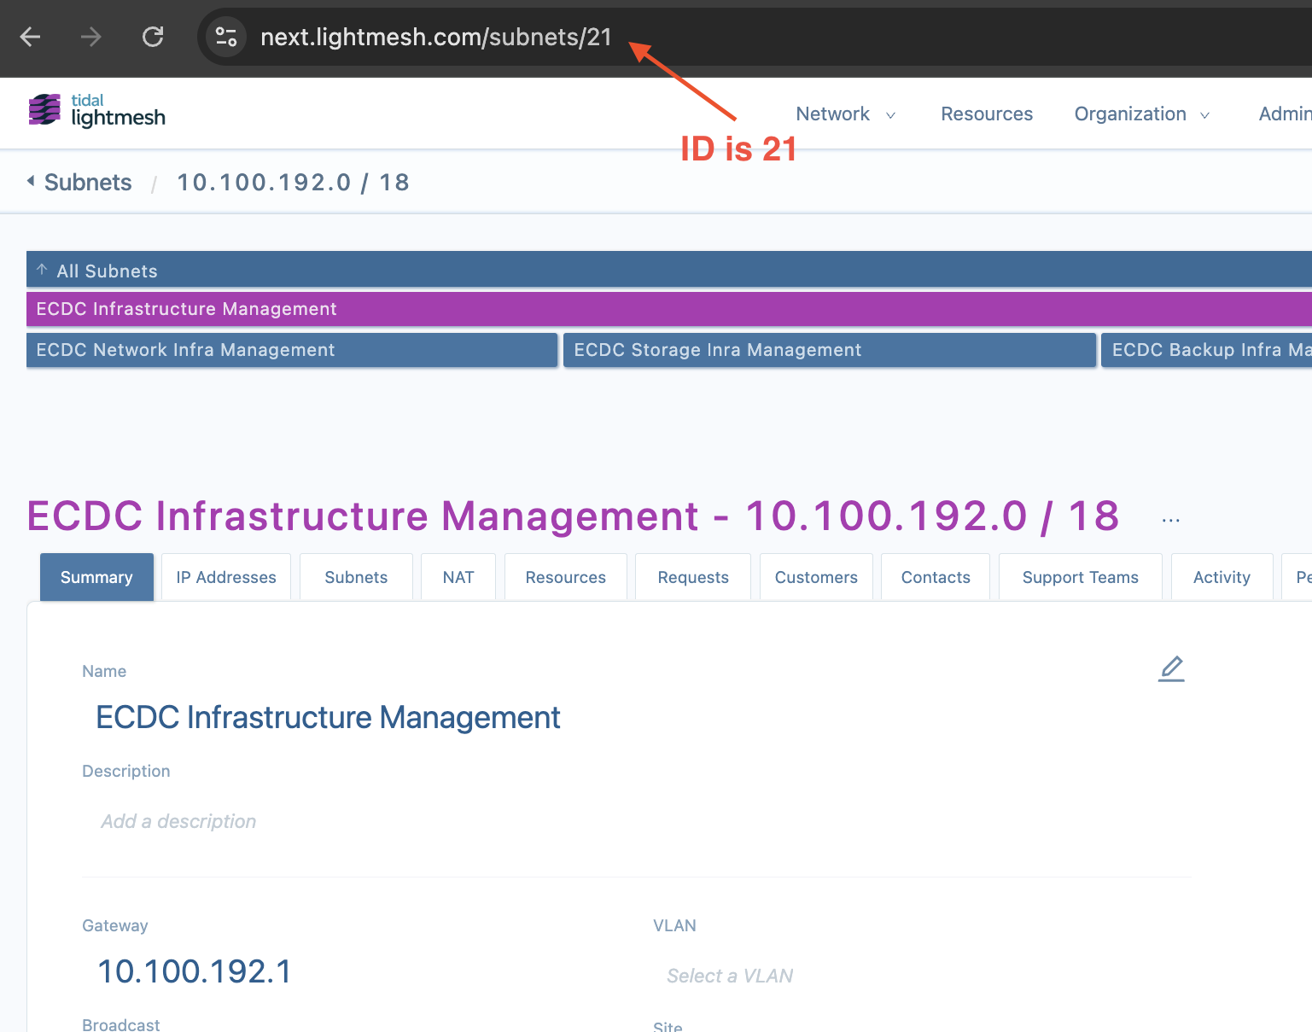
Task: Click the address bar URL next.lightmesh.com/subnets/21
Action: (436, 37)
